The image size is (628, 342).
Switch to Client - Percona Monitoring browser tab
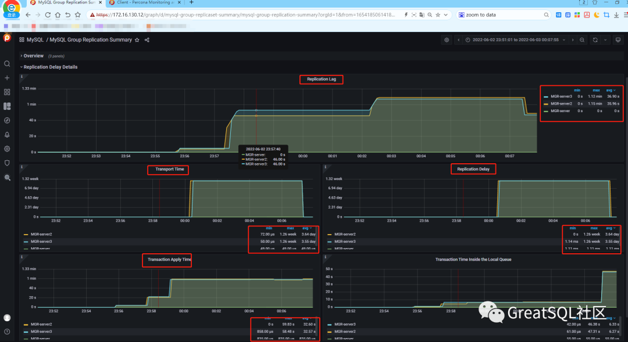(145, 2)
